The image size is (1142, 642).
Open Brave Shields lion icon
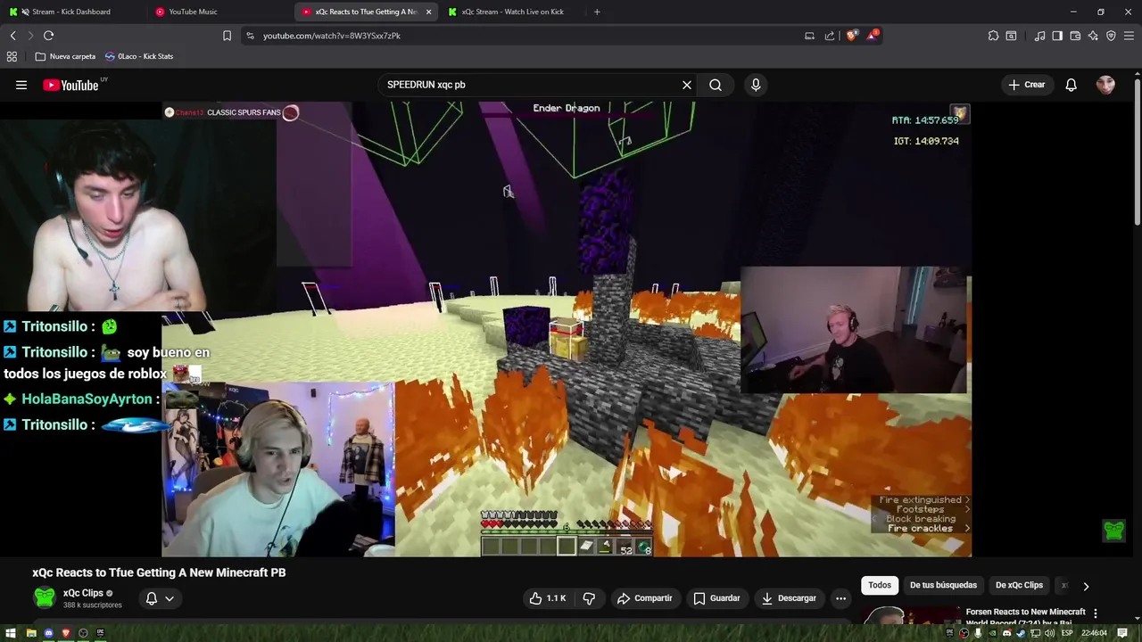pyautogui.click(x=851, y=36)
